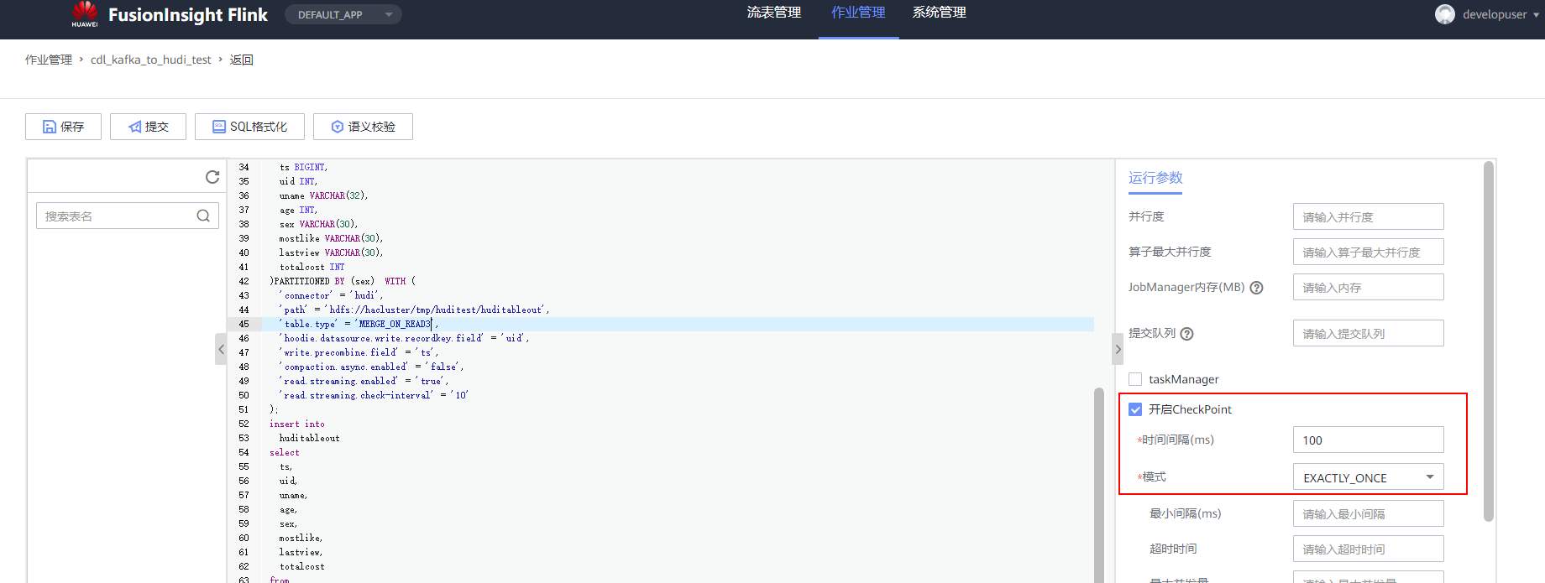Click the 返回 breadcrumb link

point(242,60)
